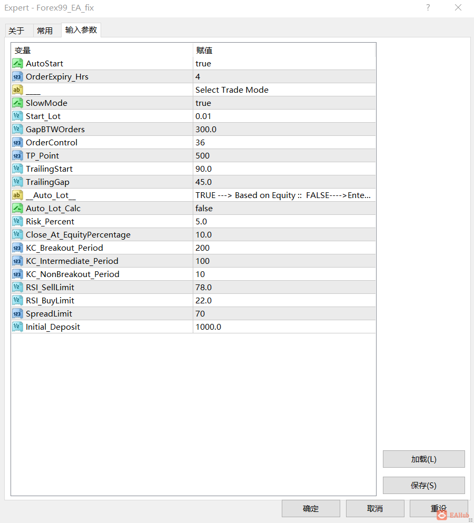Click the boolean icon beside AutoStart
Viewport: 474px width, 523px height.
coord(17,63)
